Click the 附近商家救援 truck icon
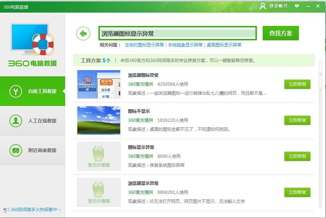 (15, 150)
